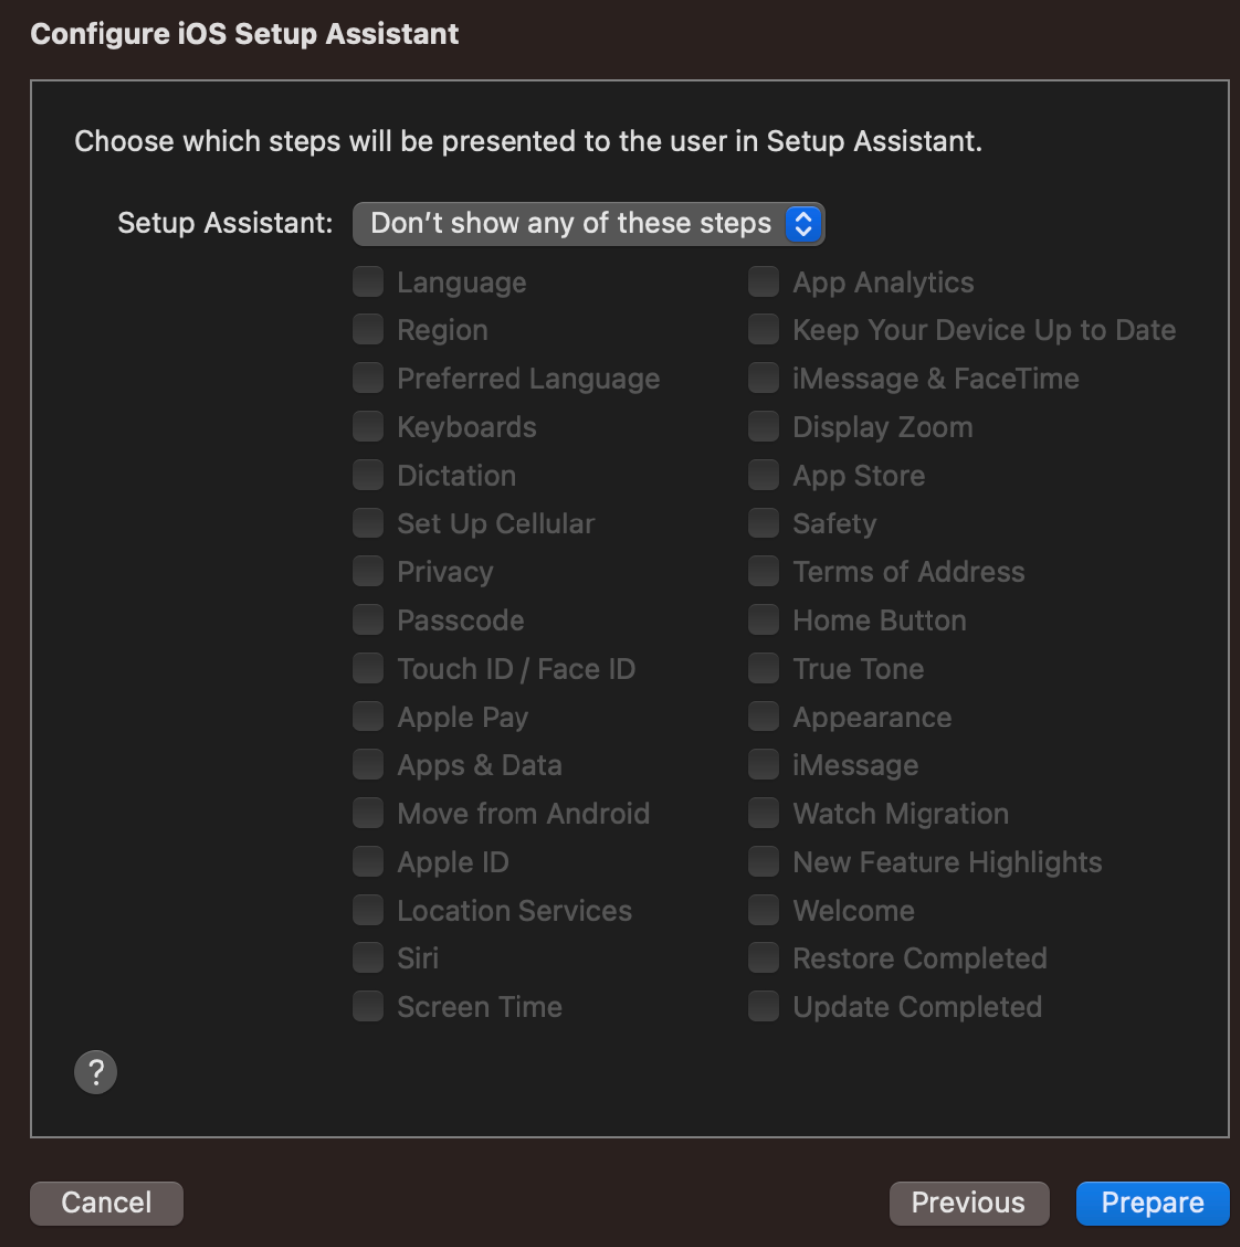Viewport: 1240px width, 1247px height.
Task: Click the Previous button
Action: pos(968,1203)
